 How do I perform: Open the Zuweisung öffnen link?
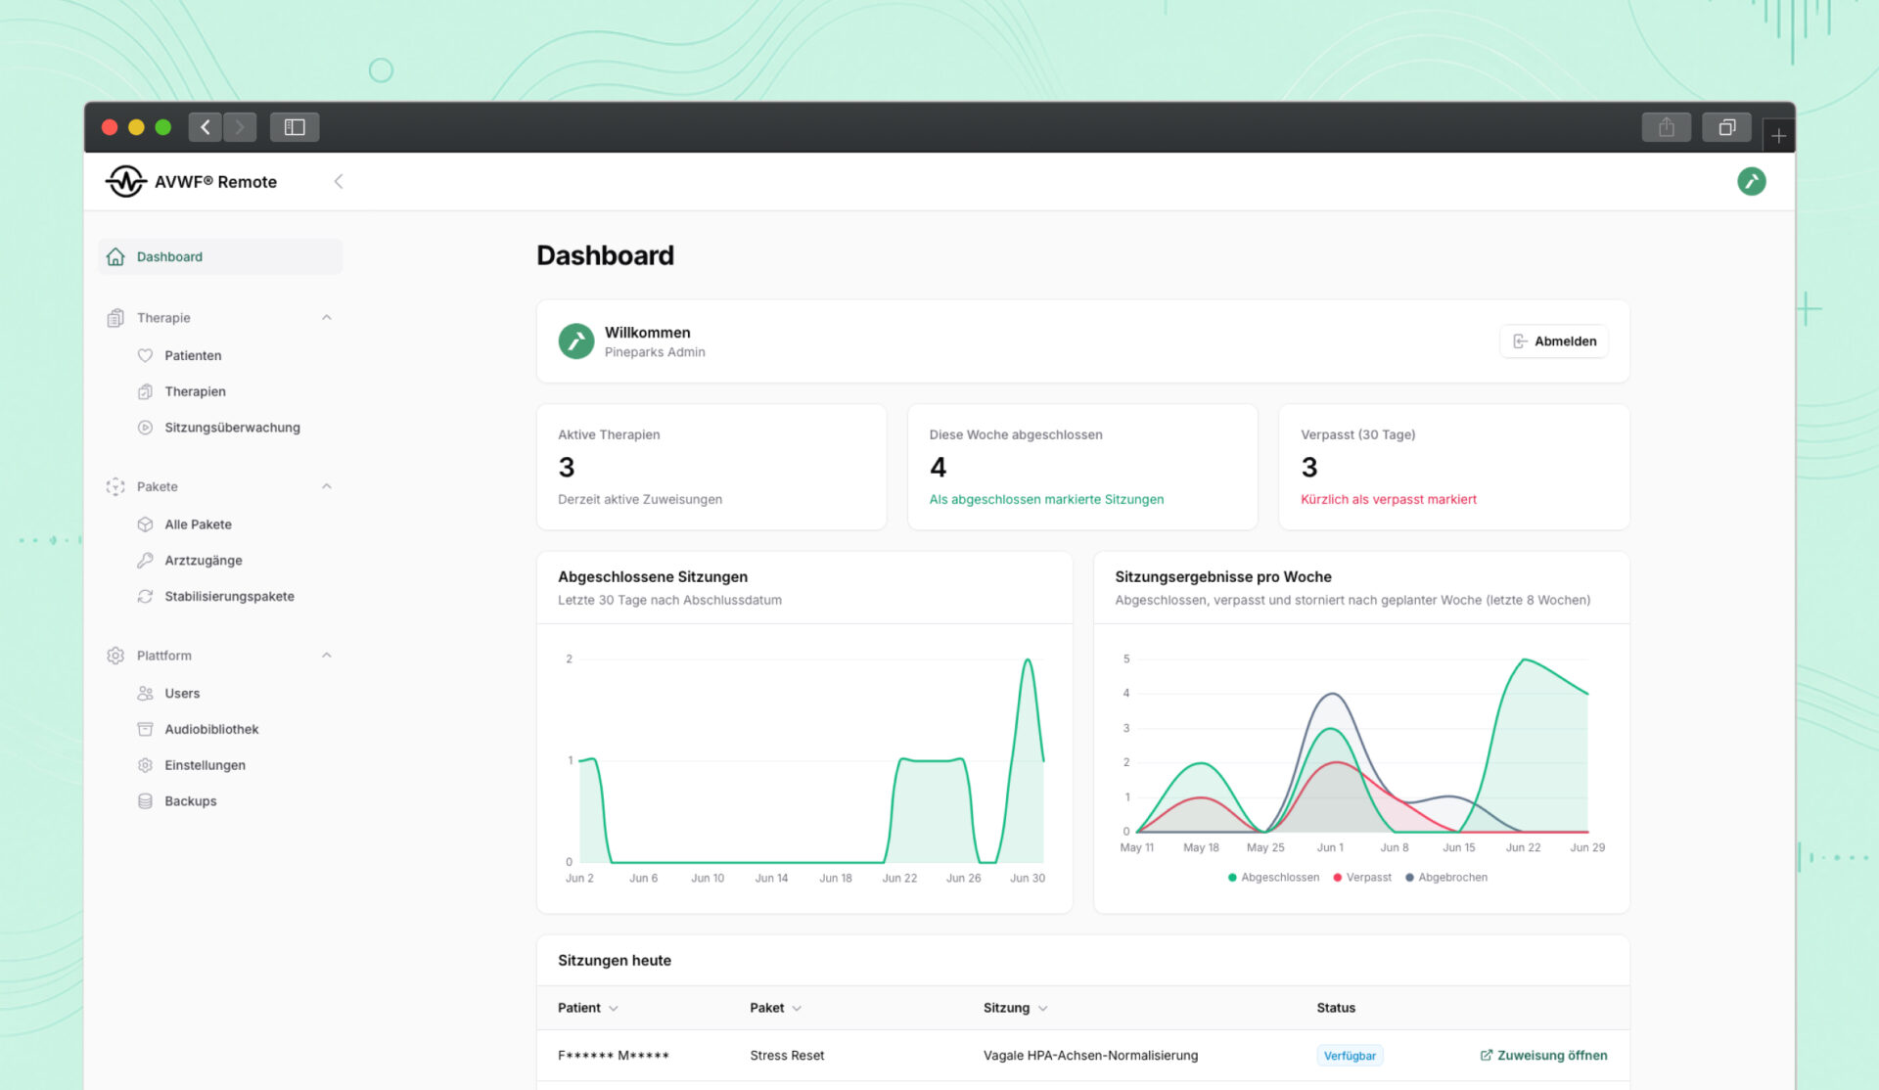tap(1543, 1056)
